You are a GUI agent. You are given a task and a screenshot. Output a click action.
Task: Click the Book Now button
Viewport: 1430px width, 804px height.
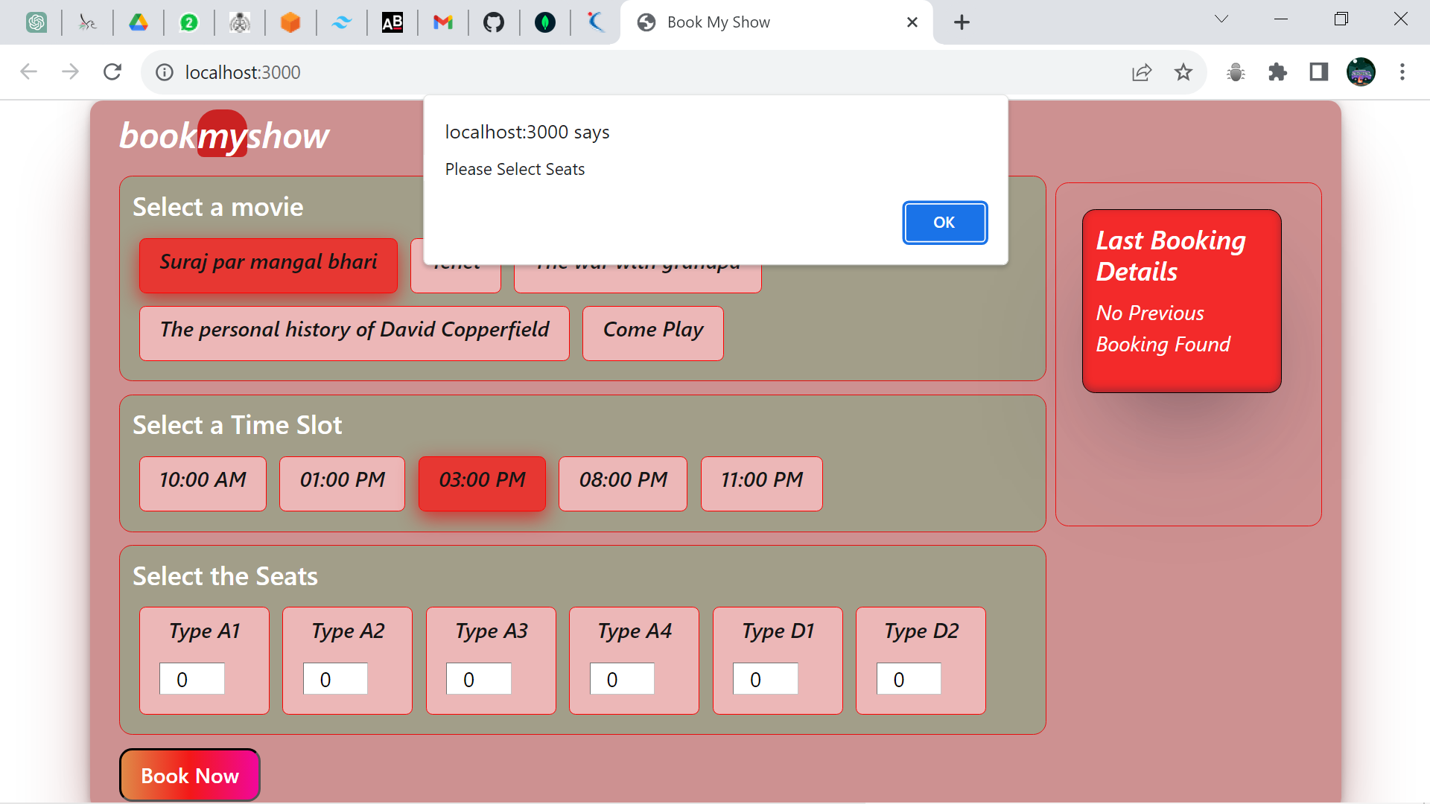[x=190, y=775]
